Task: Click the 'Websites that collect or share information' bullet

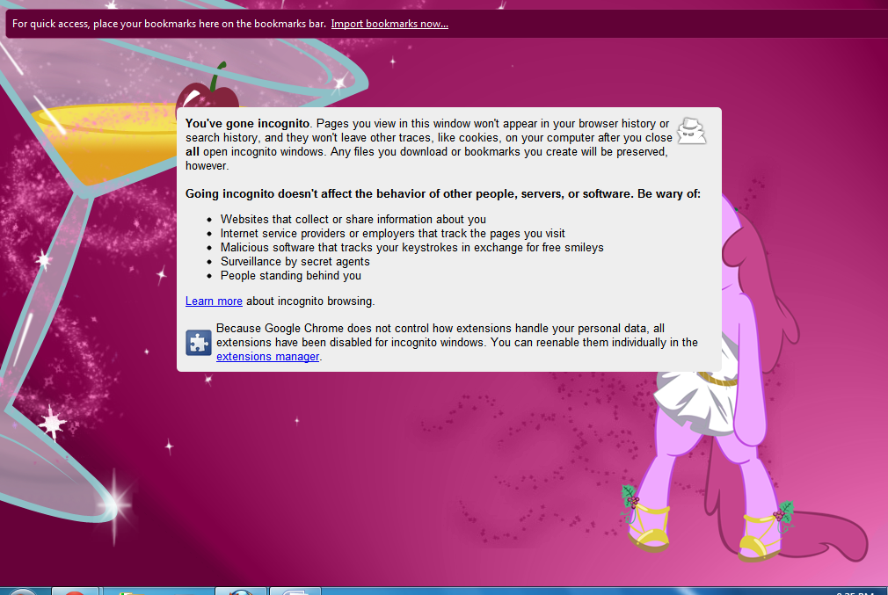Action: click(353, 219)
